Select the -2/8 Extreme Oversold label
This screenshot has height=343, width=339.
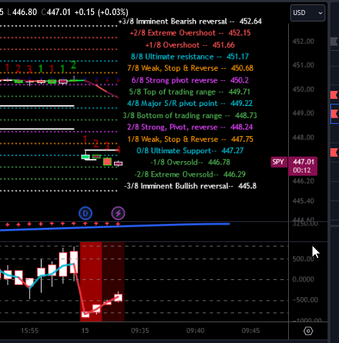pos(190,175)
